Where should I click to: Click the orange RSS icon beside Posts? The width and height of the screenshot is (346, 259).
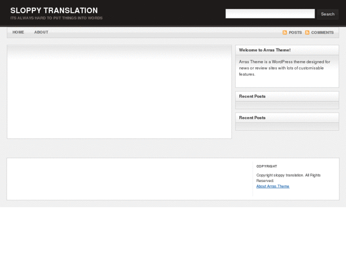coord(285,32)
